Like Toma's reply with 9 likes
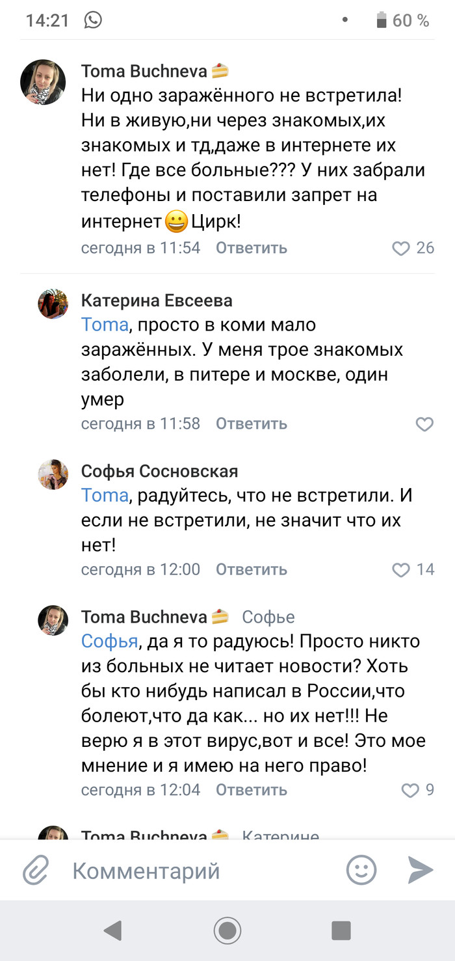Screen dimensions: 455x961 pyautogui.click(x=410, y=791)
